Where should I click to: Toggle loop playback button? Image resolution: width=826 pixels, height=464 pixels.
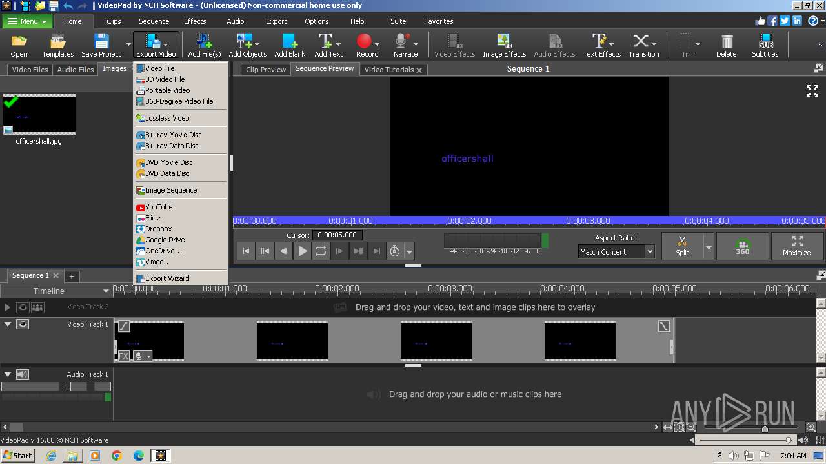(321, 251)
